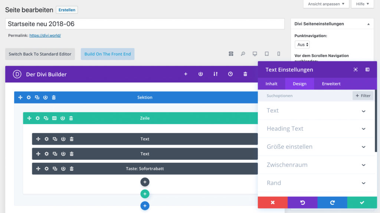Clear layout with trash in Divi Builder header

[245, 74]
